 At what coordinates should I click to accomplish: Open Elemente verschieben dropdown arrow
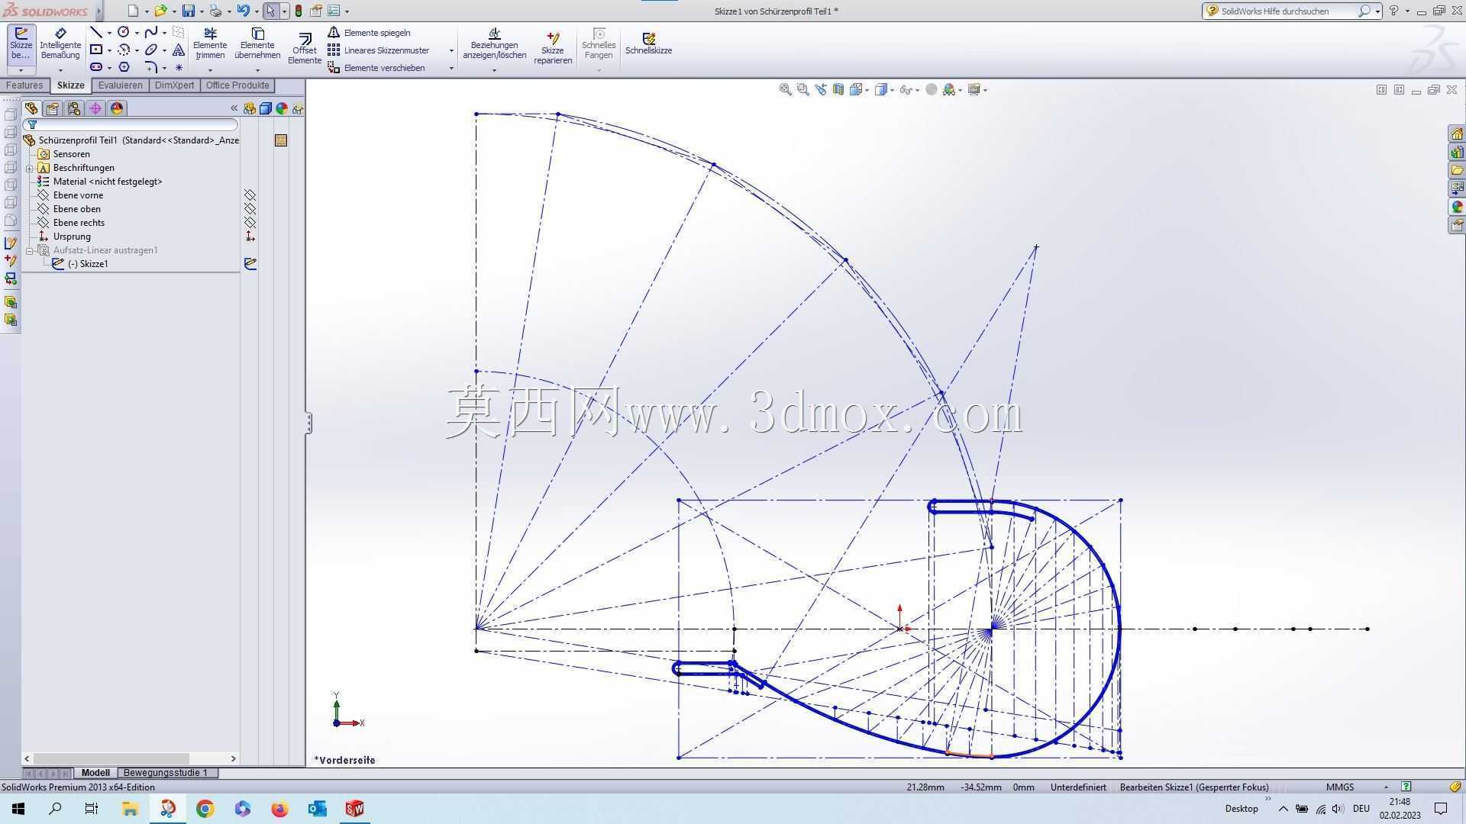[451, 68]
